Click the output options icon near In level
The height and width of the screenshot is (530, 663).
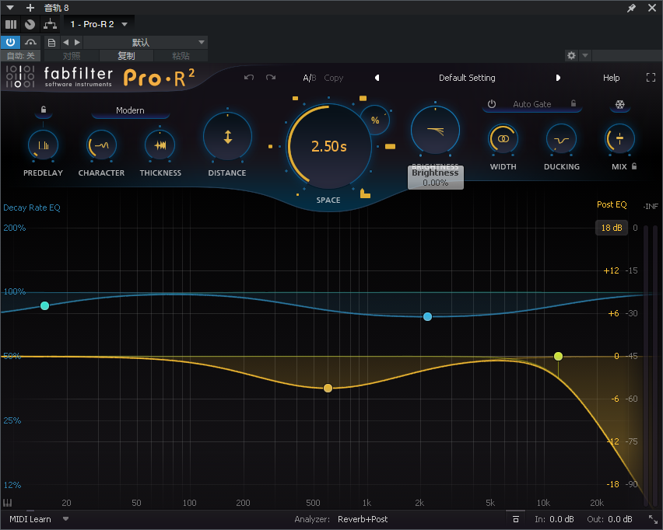[515, 519]
